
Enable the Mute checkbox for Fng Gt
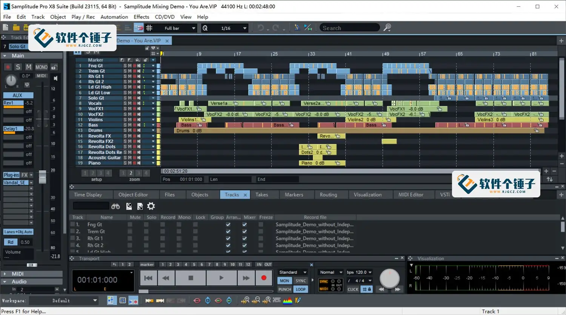click(130, 225)
